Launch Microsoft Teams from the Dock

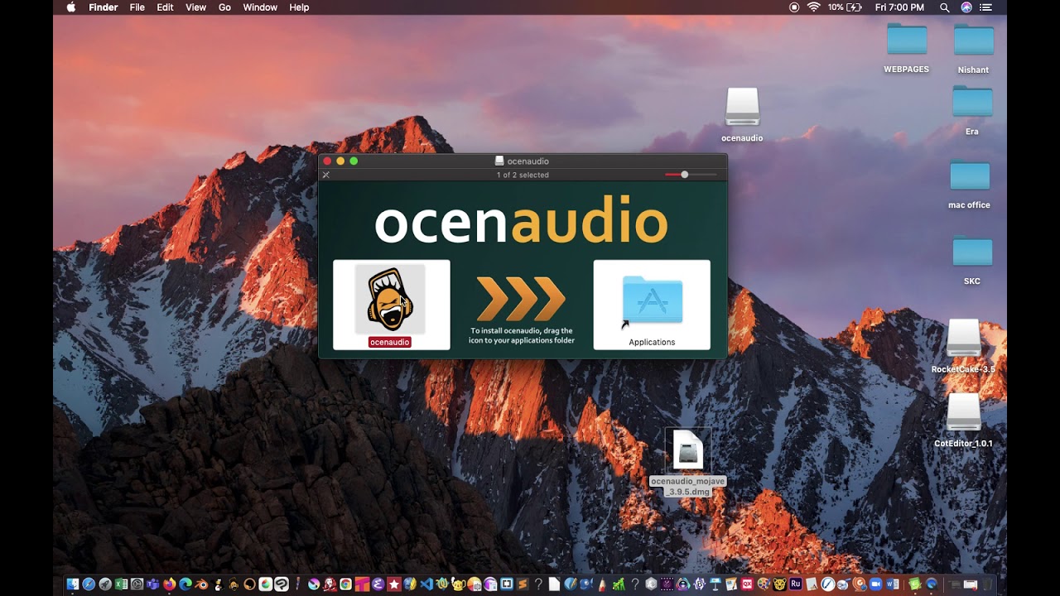(x=152, y=584)
